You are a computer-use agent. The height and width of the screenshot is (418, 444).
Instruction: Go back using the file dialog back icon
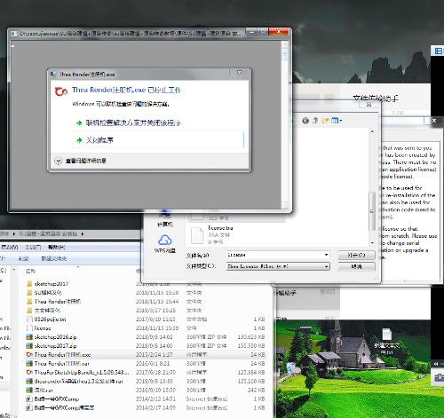pos(305,121)
